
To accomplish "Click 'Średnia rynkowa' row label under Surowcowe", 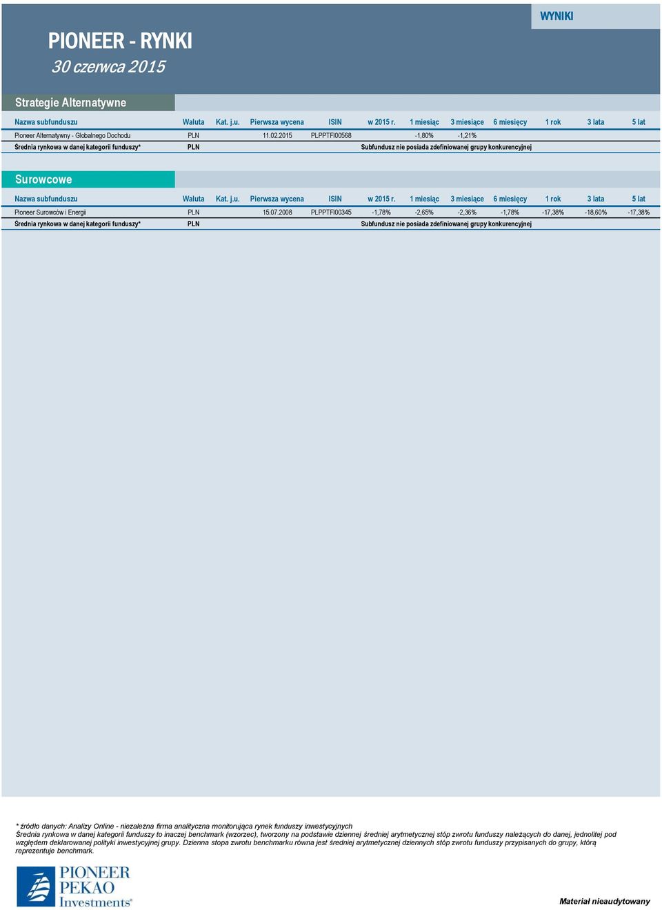I will tap(77, 224).
